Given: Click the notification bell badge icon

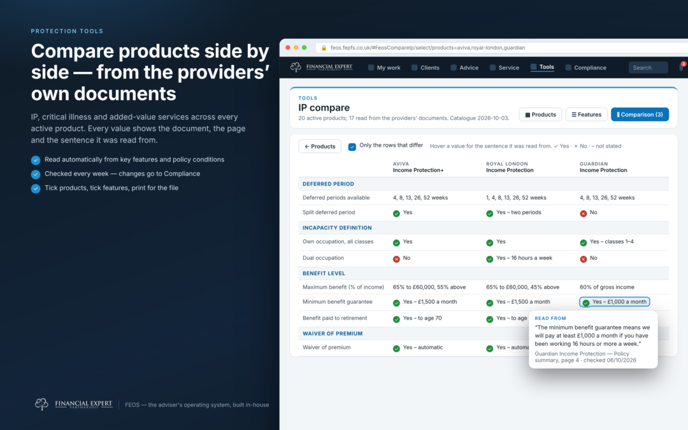Looking at the screenshot, I should [682, 66].
